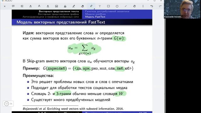This screenshot has height=113, width=201.
Task: Toggle the active freehand highlighter tool
Action: [91, 6]
